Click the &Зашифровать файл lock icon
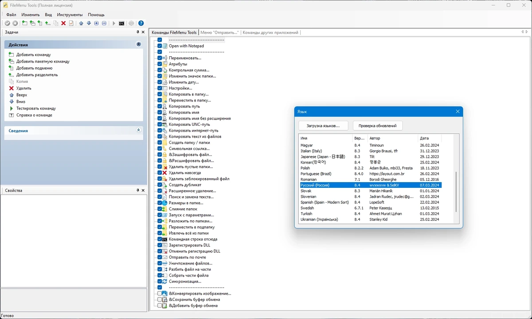Viewport: 532px width, 319px height. tap(165, 155)
